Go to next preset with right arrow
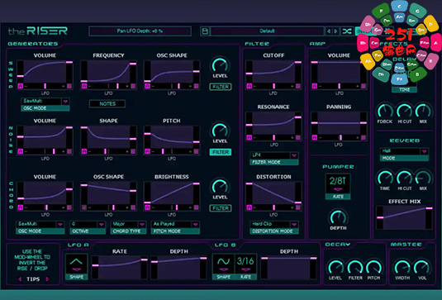This screenshot has width=442, height=300. tap(335, 31)
